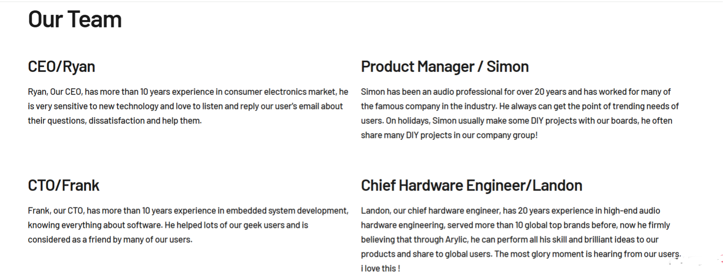723x279 pixels.
Task: Click the "CTO/Frank" heading
Action: tap(63, 185)
